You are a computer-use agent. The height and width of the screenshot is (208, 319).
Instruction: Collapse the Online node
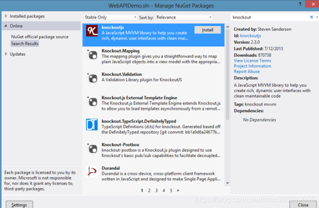(x=6, y=26)
